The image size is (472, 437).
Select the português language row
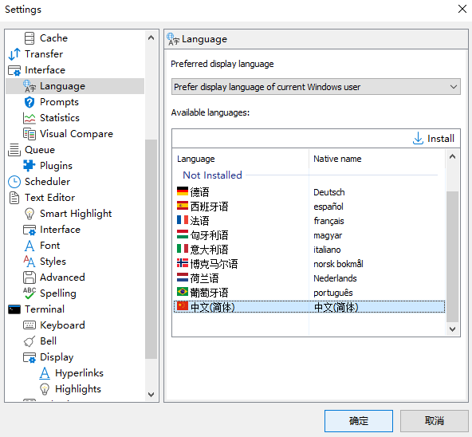click(x=309, y=293)
